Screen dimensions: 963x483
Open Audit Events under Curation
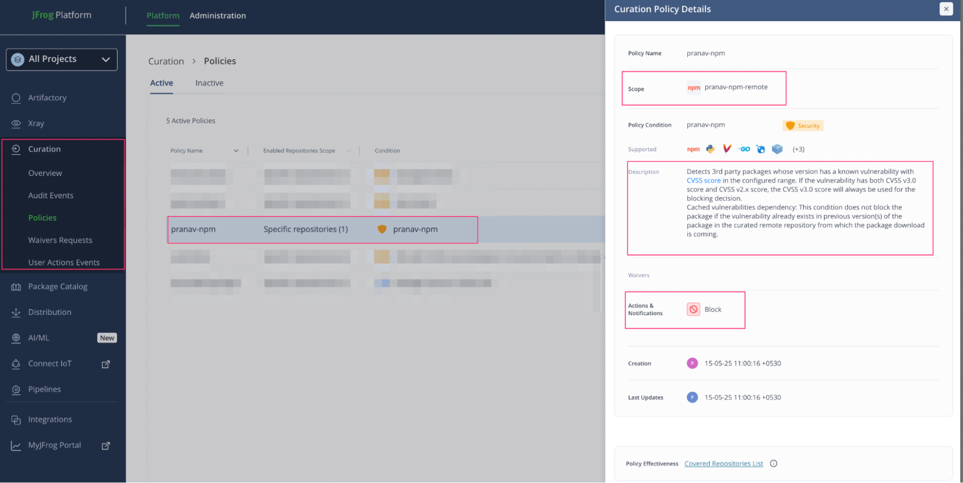pos(51,195)
